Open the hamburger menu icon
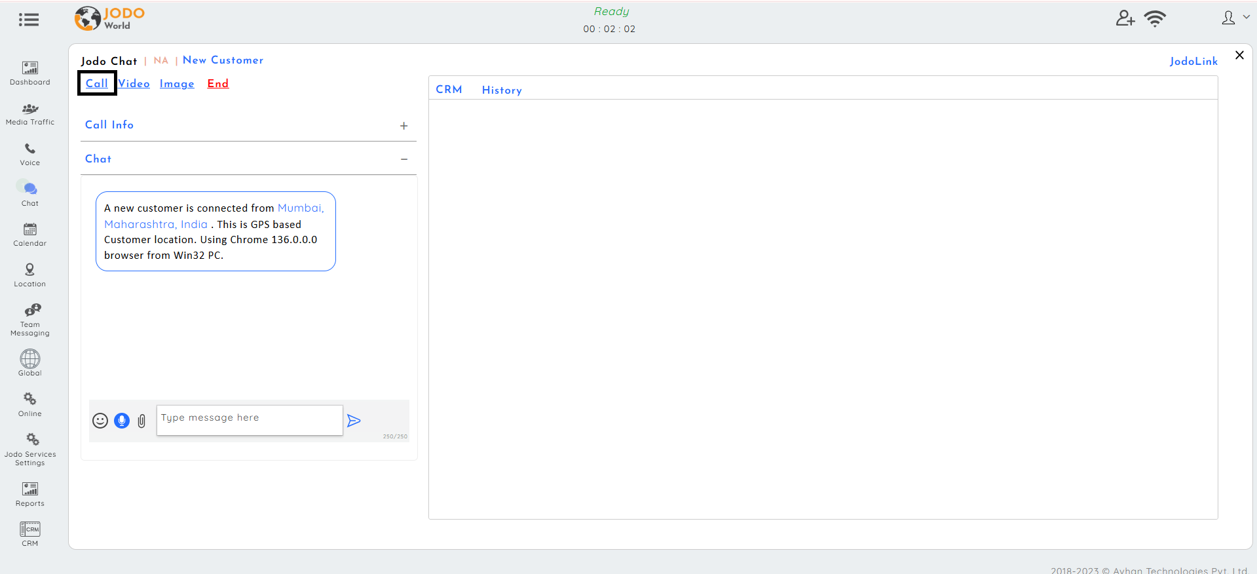The width and height of the screenshot is (1257, 574). (29, 20)
